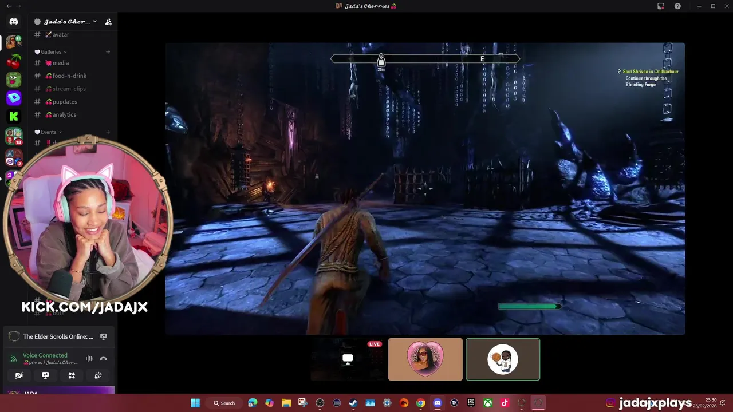Open Google Chrome from taskbar
The width and height of the screenshot is (733, 412).
420,403
